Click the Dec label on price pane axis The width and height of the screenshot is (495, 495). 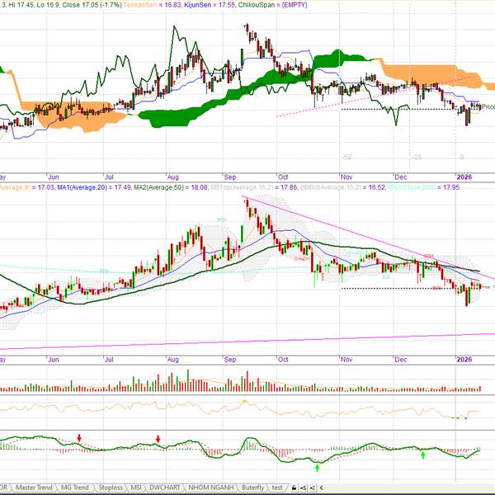[401, 360]
